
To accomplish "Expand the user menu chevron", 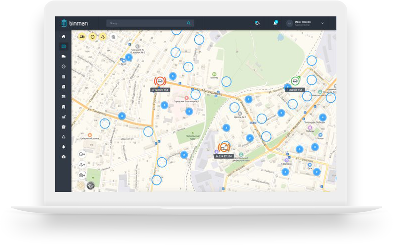I will click(322, 23).
